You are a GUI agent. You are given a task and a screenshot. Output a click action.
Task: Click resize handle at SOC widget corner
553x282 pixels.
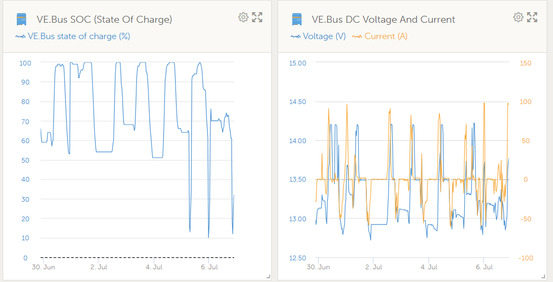268,276
